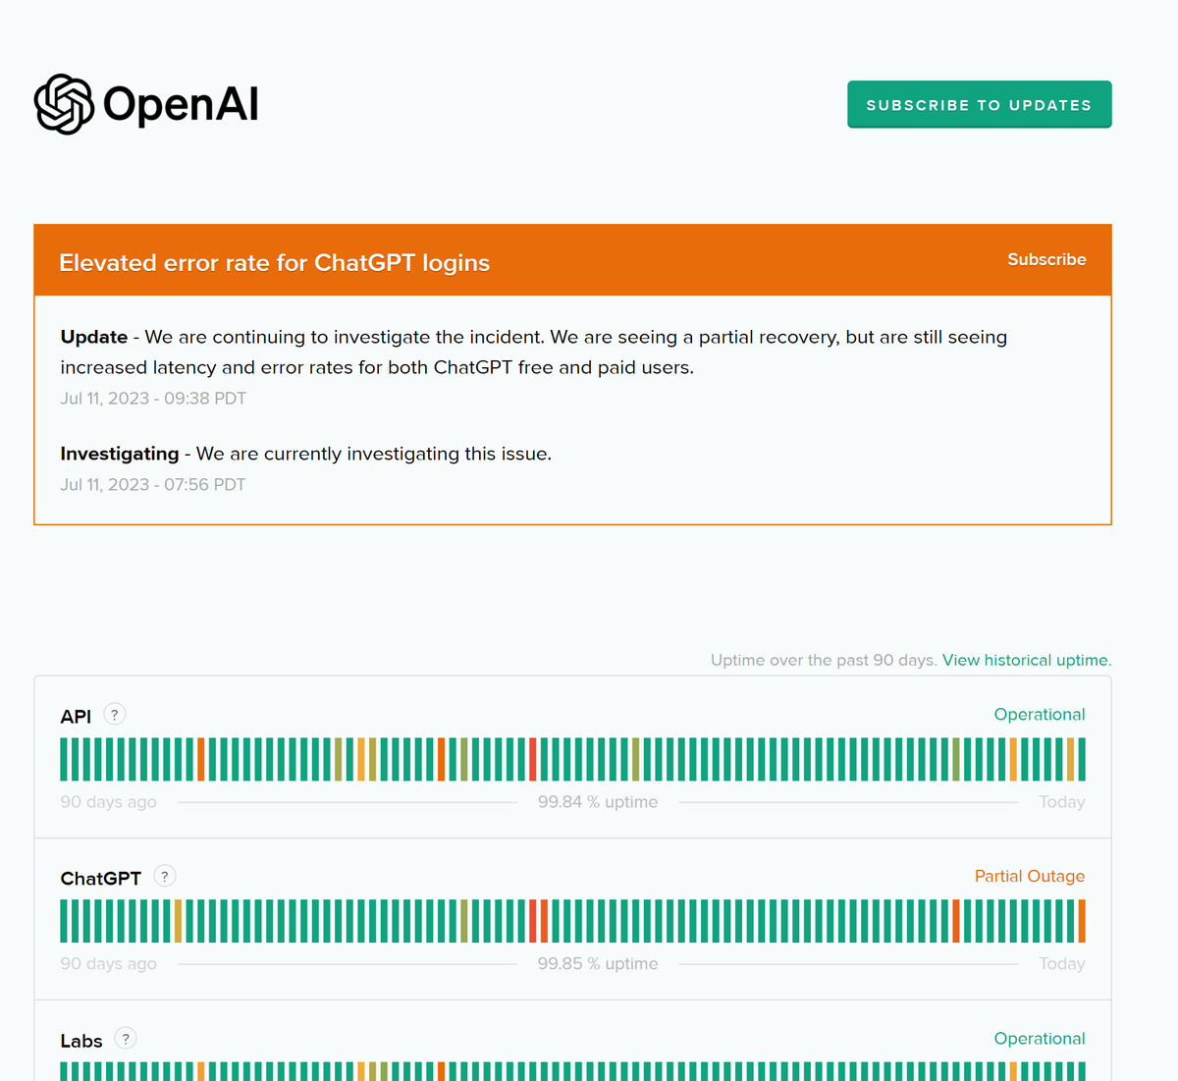Click the Labs component name
1178x1081 pixels.
(81, 1041)
